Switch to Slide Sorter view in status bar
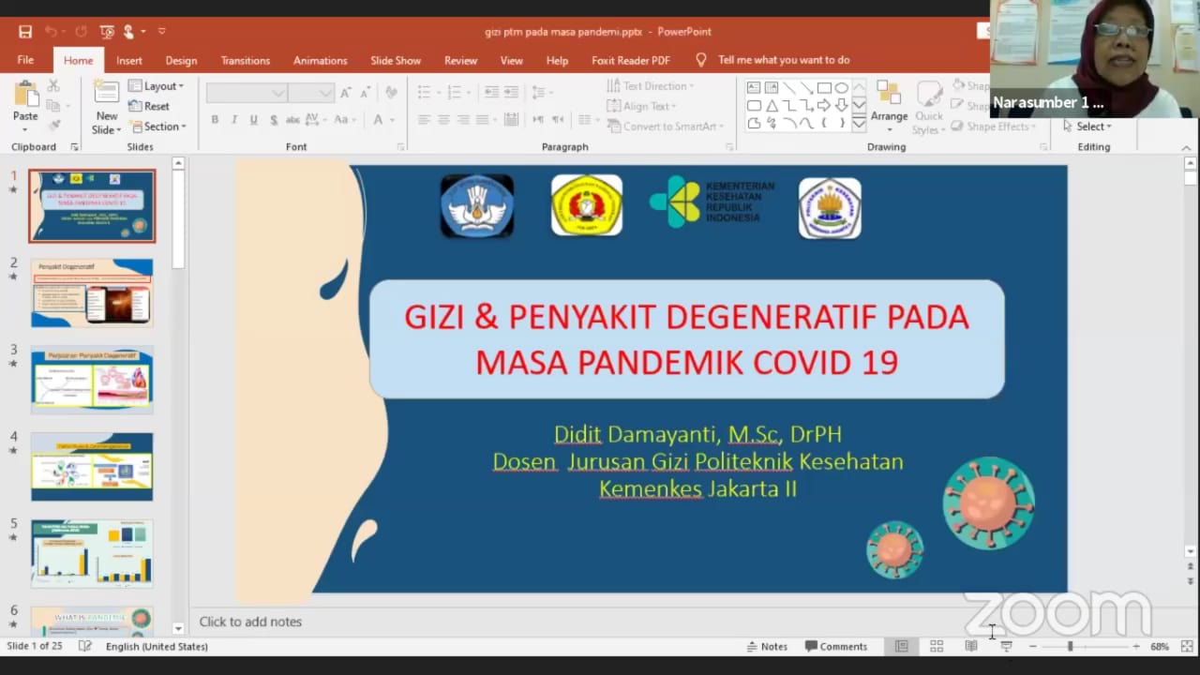This screenshot has width=1200, height=675. 936,647
